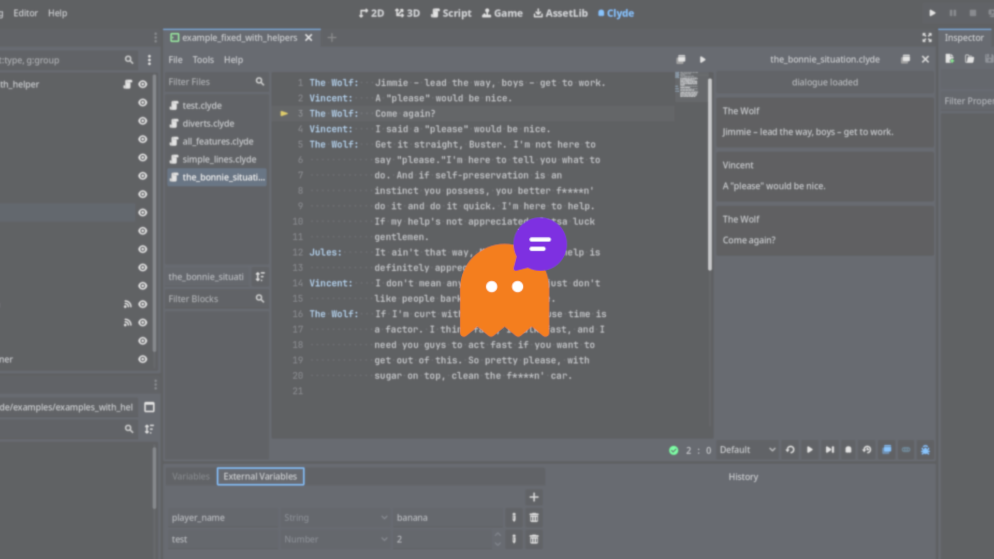Skip to next dialogue line

point(829,450)
